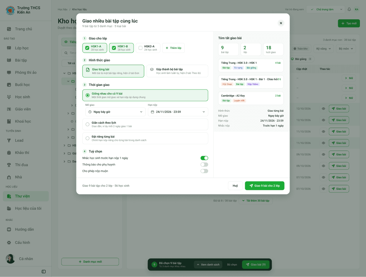The width and height of the screenshot is (366, 277).
Task: Click the paper plane icon on Giao 9 bài
Action: (x=251, y=186)
